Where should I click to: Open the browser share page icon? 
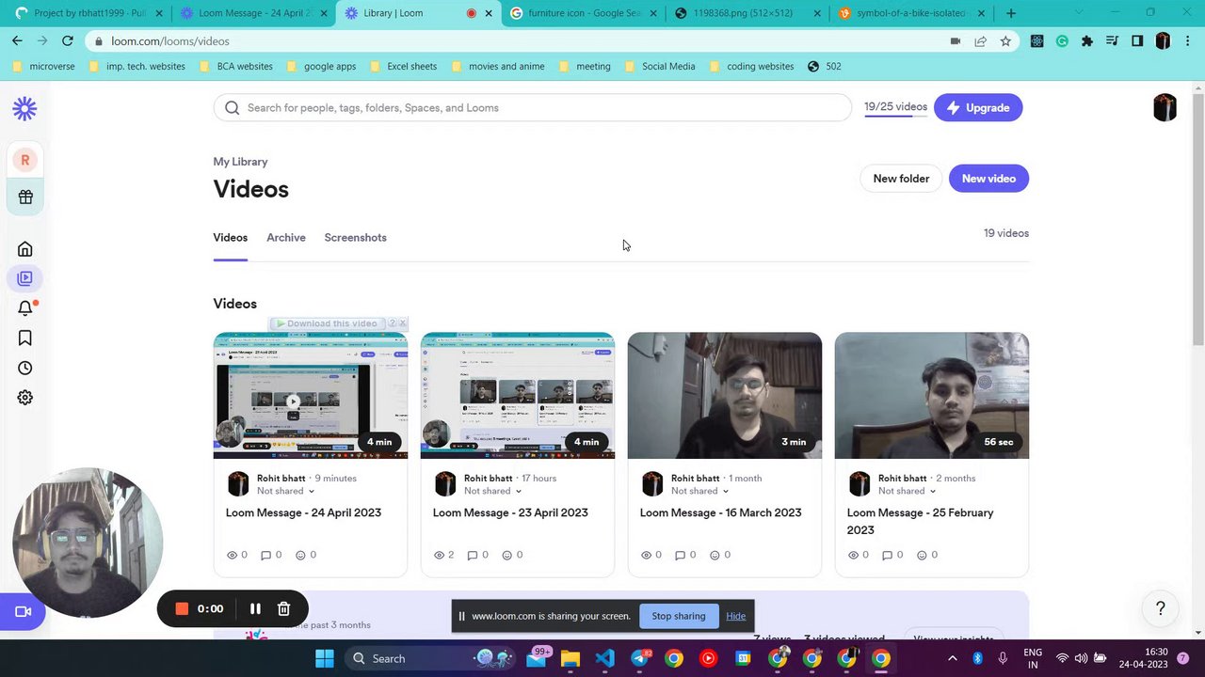[x=981, y=41]
